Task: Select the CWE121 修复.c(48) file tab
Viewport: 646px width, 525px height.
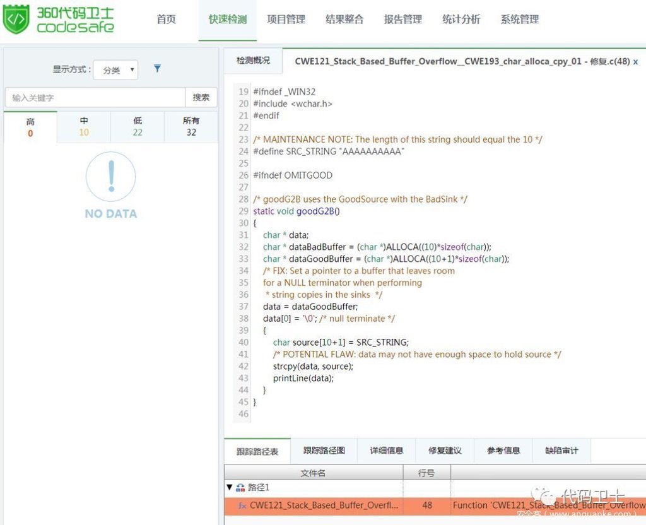Action: [462, 61]
